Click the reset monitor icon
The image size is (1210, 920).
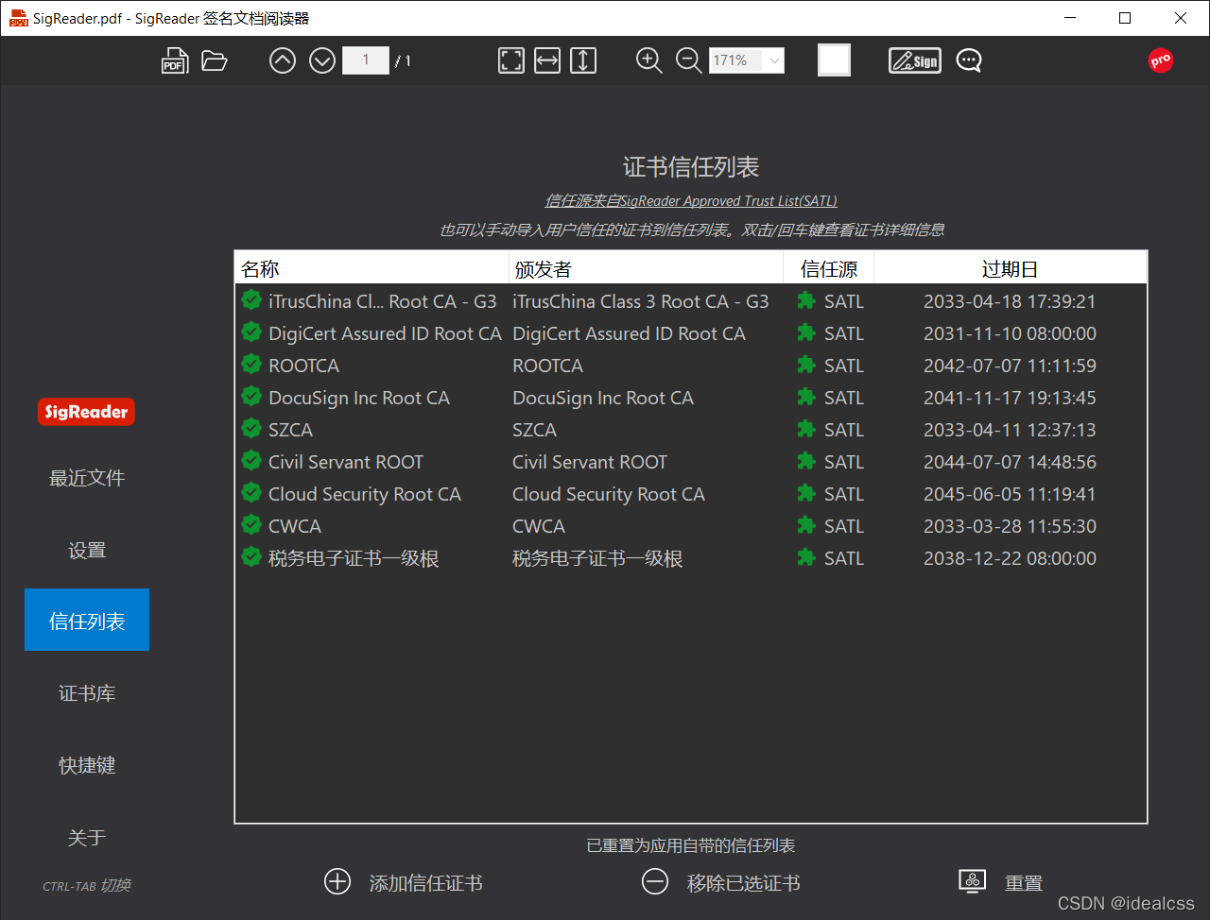point(973,880)
